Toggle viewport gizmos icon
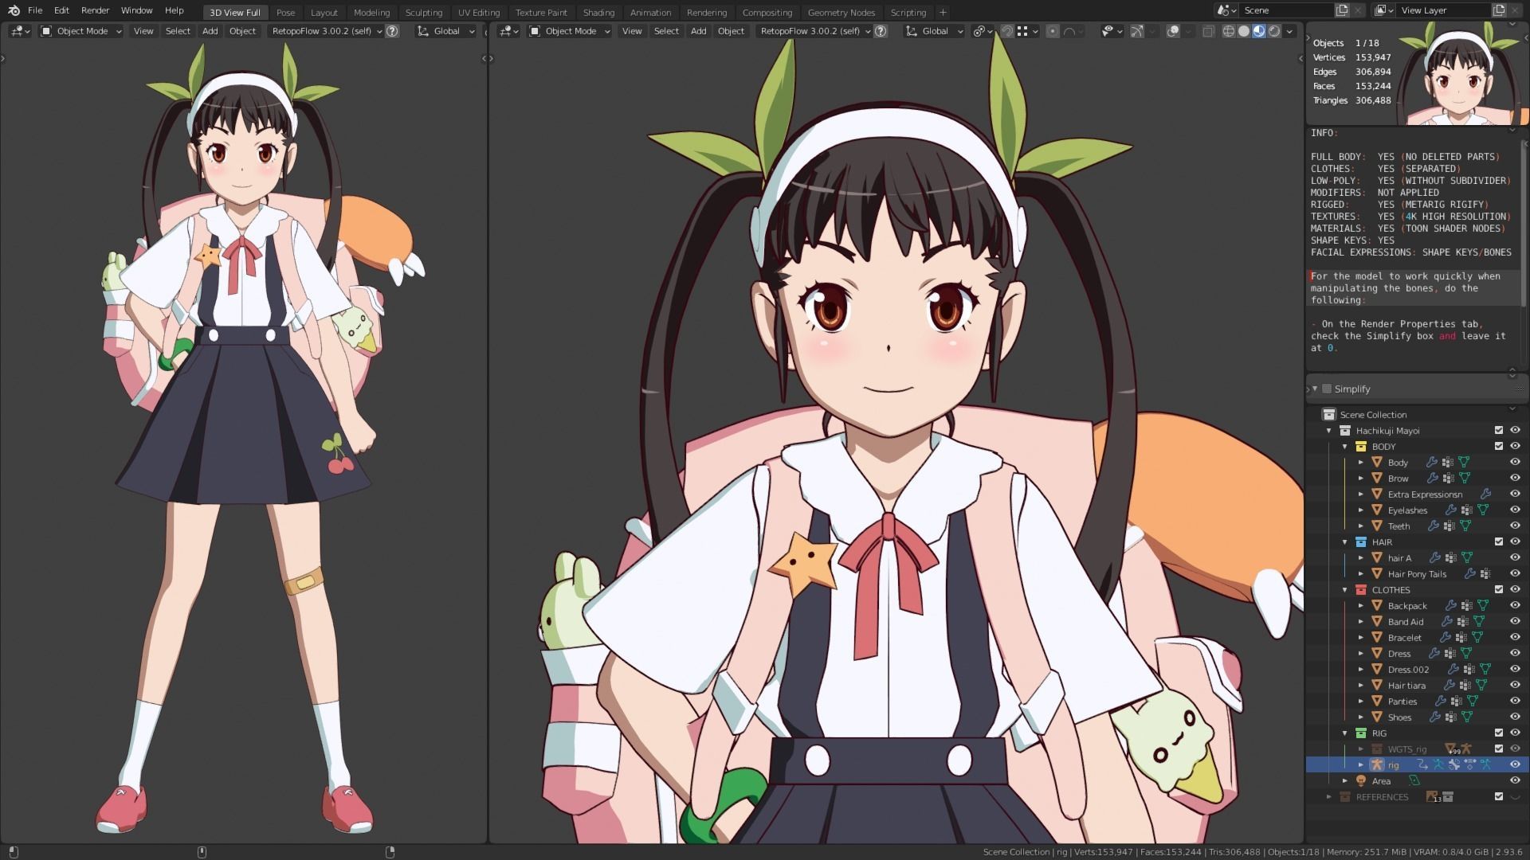Viewport: 1530px width, 860px height. pyautogui.click(x=1137, y=31)
